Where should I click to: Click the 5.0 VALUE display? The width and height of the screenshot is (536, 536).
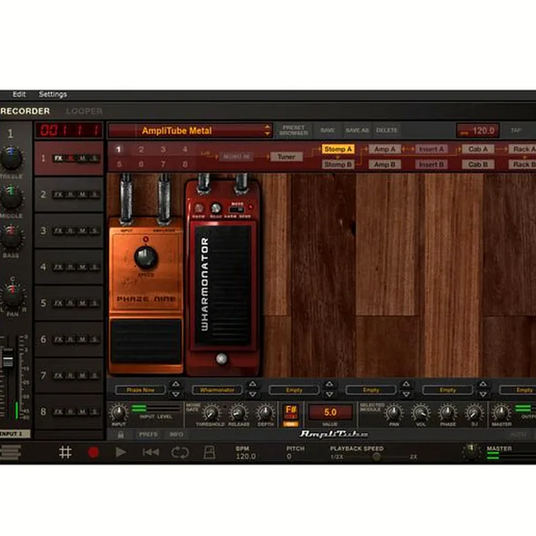pyautogui.click(x=331, y=412)
